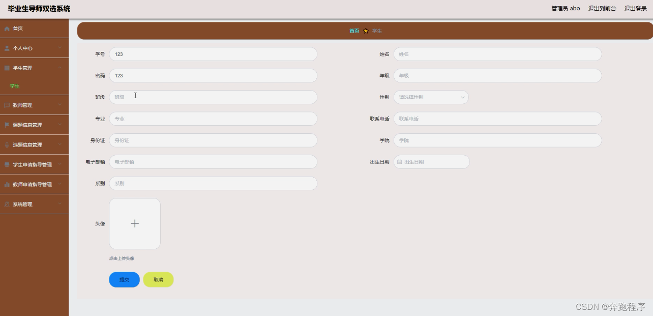The height and width of the screenshot is (316, 653).
Task: Click the 学生 breadcrumb text
Action: tap(377, 31)
